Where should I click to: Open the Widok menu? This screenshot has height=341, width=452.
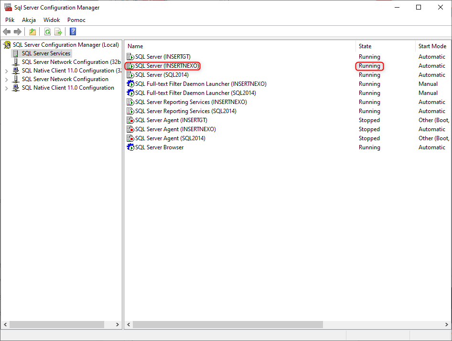[52, 20]
